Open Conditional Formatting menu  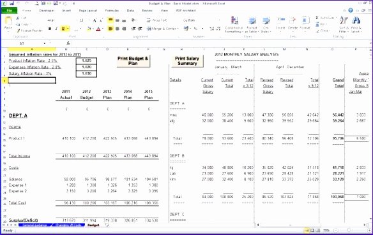click(x=234, y=24)
